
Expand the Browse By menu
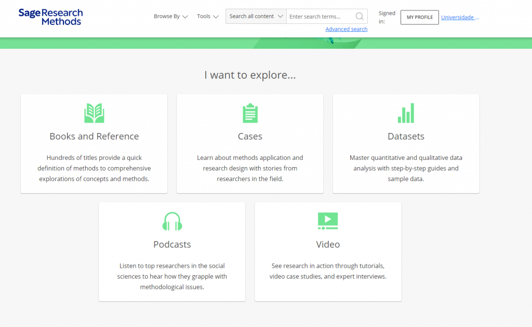(170, 17)
